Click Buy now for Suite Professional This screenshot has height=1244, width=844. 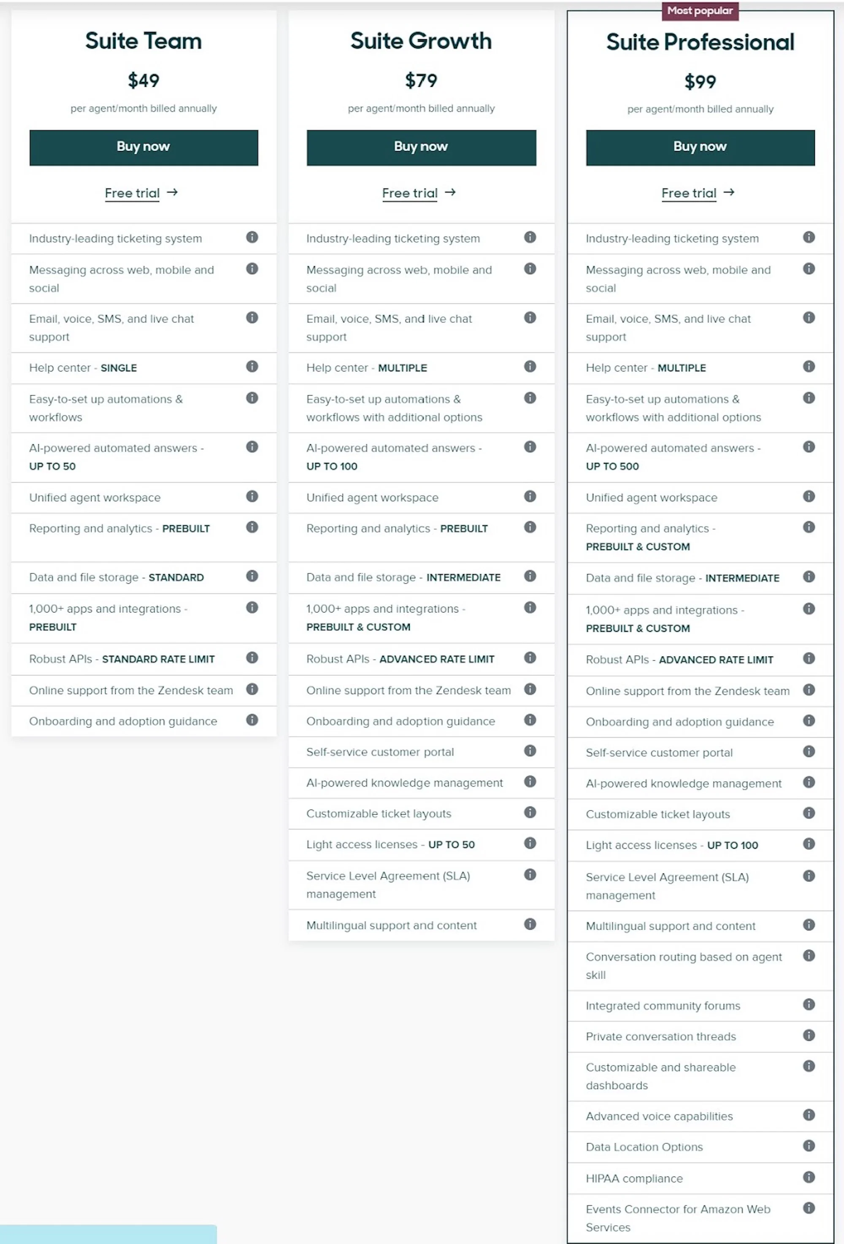click(701, 146)
